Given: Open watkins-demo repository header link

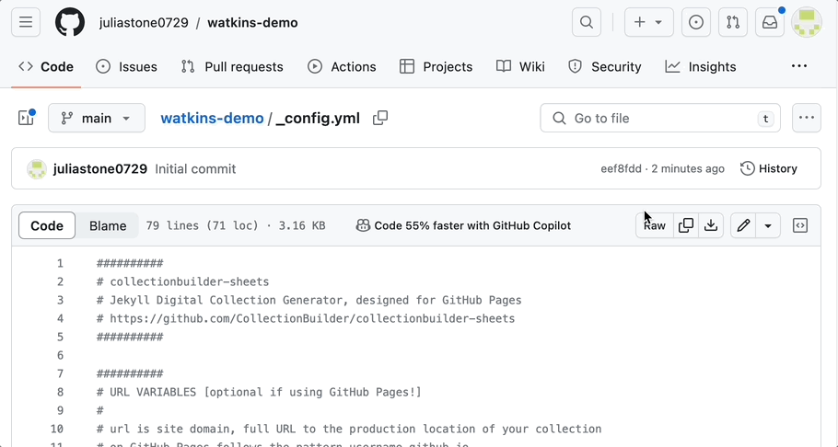Looking at the screenshot, I should click(253, 22).
